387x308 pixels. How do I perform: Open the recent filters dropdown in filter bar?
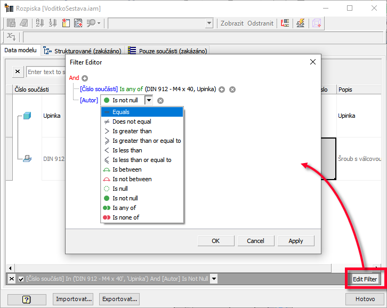[214, 279]
